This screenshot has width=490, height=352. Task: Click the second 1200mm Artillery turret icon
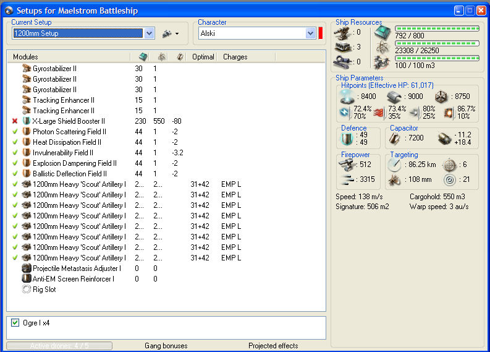tap(27, 195)
